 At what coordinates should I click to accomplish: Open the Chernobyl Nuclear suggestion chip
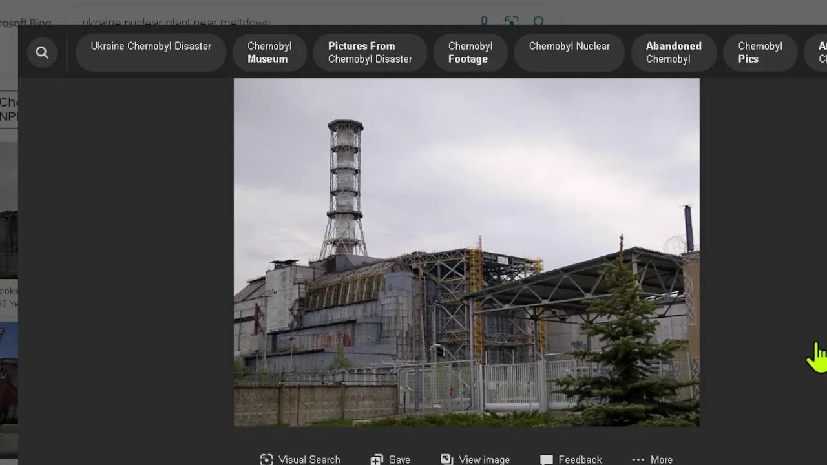(569, 52)
